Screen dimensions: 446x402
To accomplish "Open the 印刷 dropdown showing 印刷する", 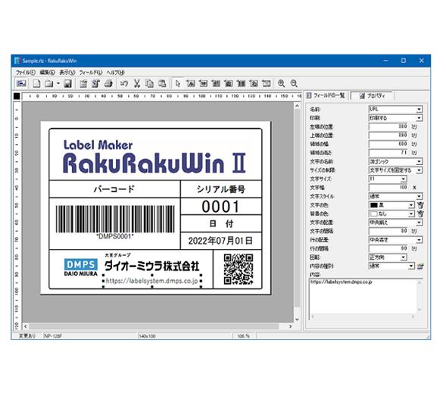I will coord(419,118).
